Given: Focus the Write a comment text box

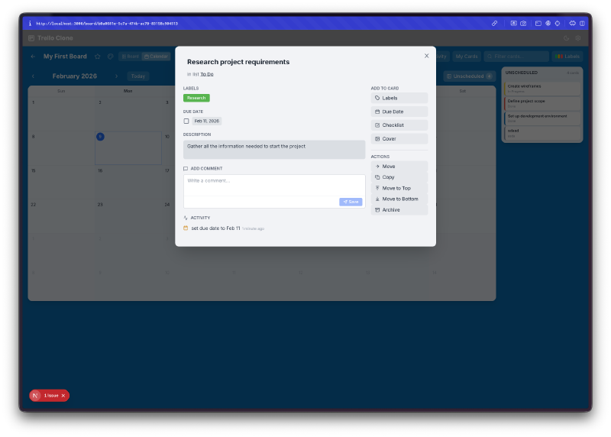Looking at the screenshot, I should 273,186.
